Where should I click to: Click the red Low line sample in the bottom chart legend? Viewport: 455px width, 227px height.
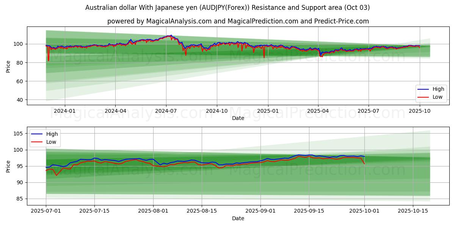coord(37,142)
